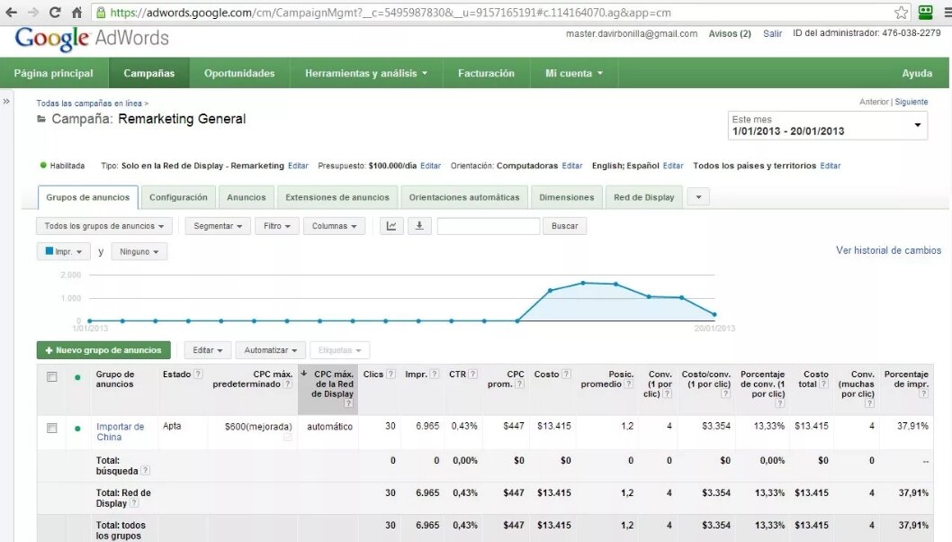The height and width of the screenshot is (542, 952).
Task: Click the green Habilitada status dot
Action: click(x=43, y=166)
